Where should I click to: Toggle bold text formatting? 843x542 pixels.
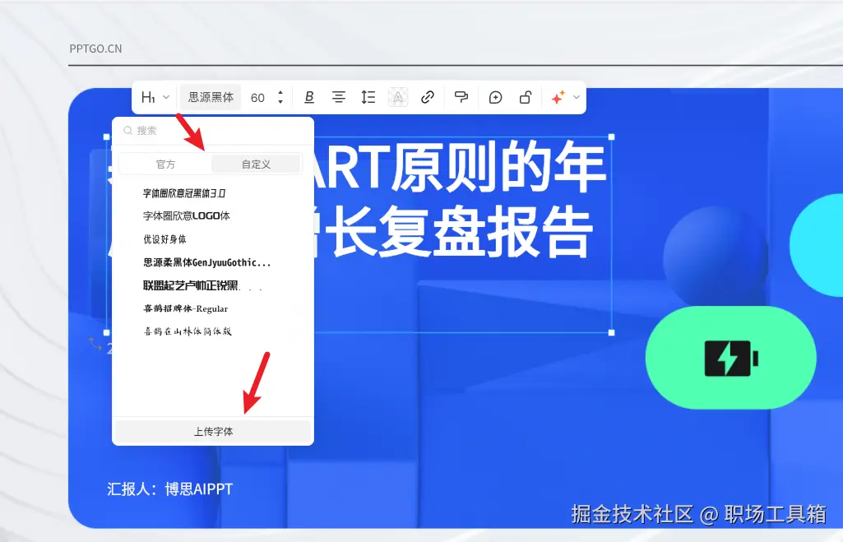pyautogui.click(x=309, y=97)
